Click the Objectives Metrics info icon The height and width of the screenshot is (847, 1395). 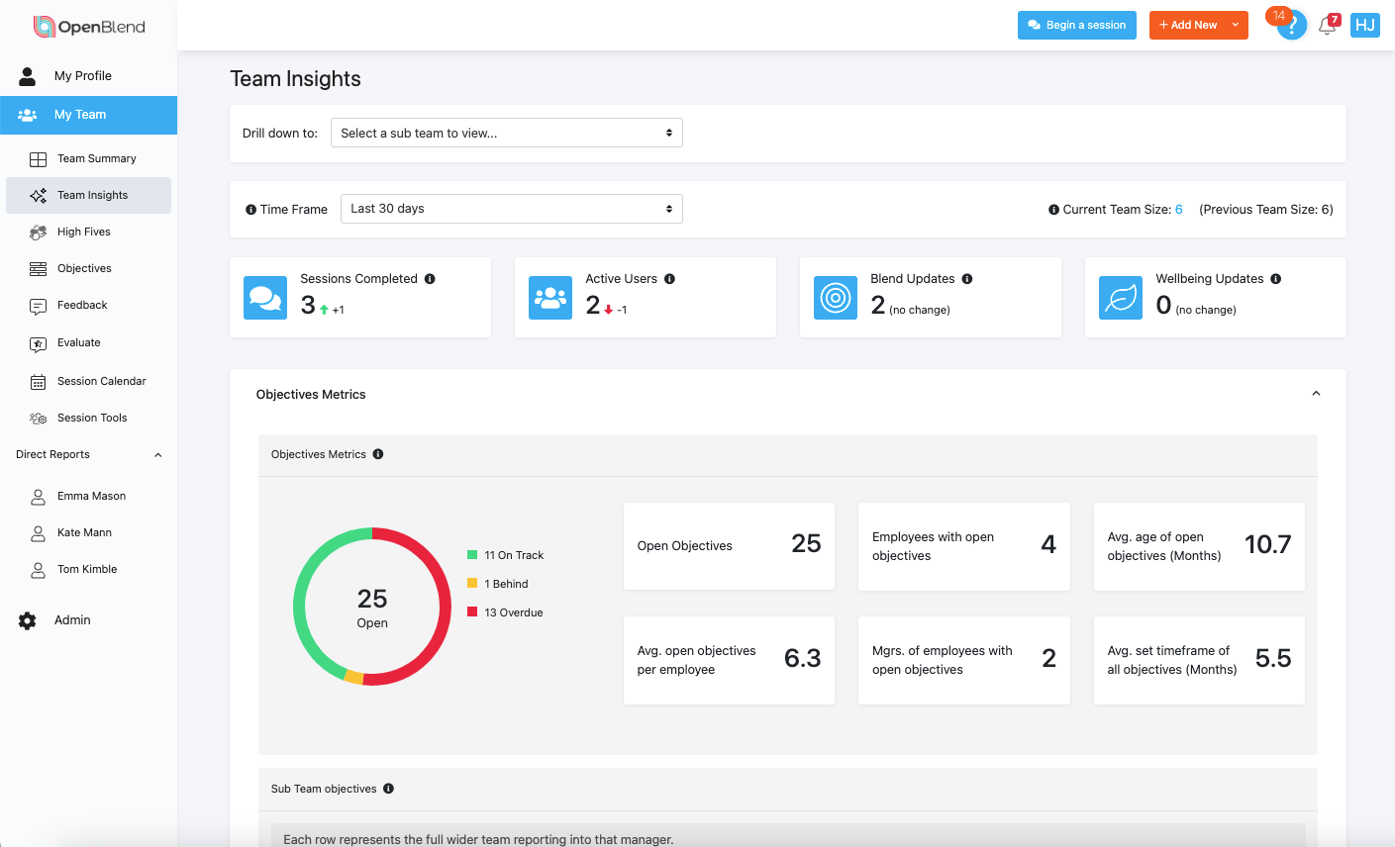click(x=378, y=454)
